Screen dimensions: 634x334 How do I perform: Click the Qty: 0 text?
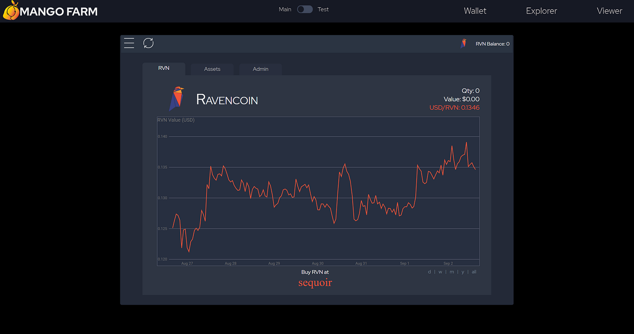point(471,91)
